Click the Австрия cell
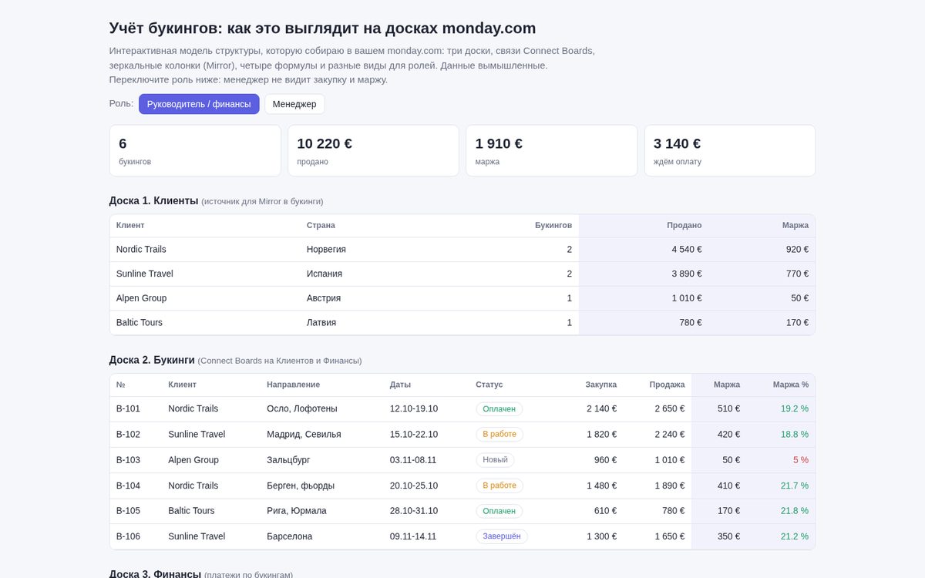 coord(324,298)
